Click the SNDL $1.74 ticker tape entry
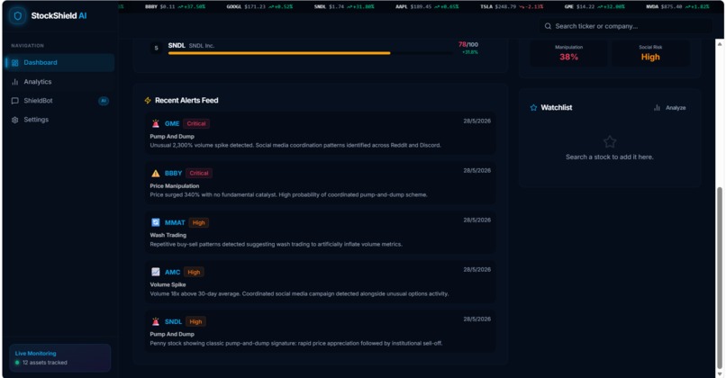Image resolution: width=726 pixels, height=378 pixels. coord(344,7)
